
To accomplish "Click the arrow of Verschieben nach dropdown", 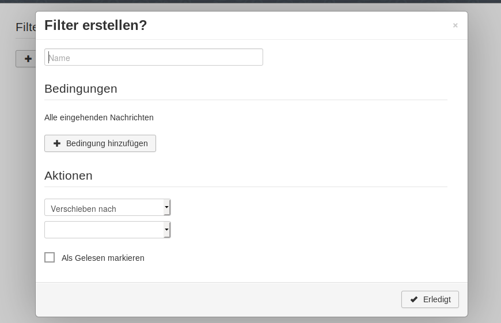I will [166, 207].
